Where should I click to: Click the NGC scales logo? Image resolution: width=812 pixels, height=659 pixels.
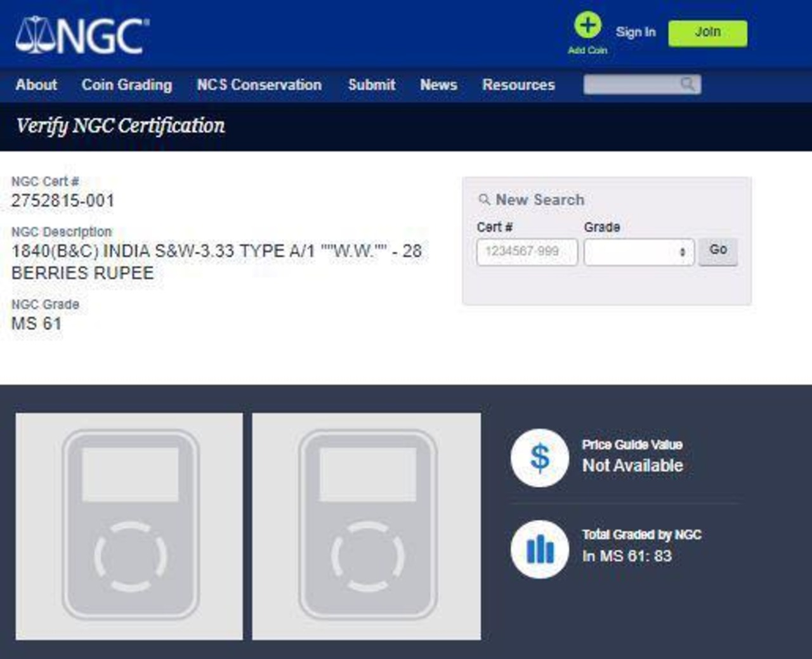pyautogui.click(x=83, y=36)
